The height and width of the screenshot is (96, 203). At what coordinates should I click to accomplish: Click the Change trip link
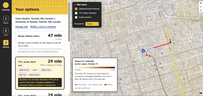[x=22, y=27]
